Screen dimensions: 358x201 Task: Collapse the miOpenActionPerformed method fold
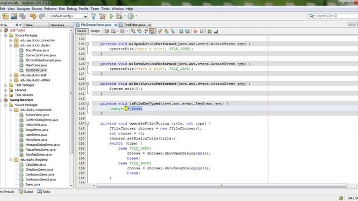pos(87,44)
